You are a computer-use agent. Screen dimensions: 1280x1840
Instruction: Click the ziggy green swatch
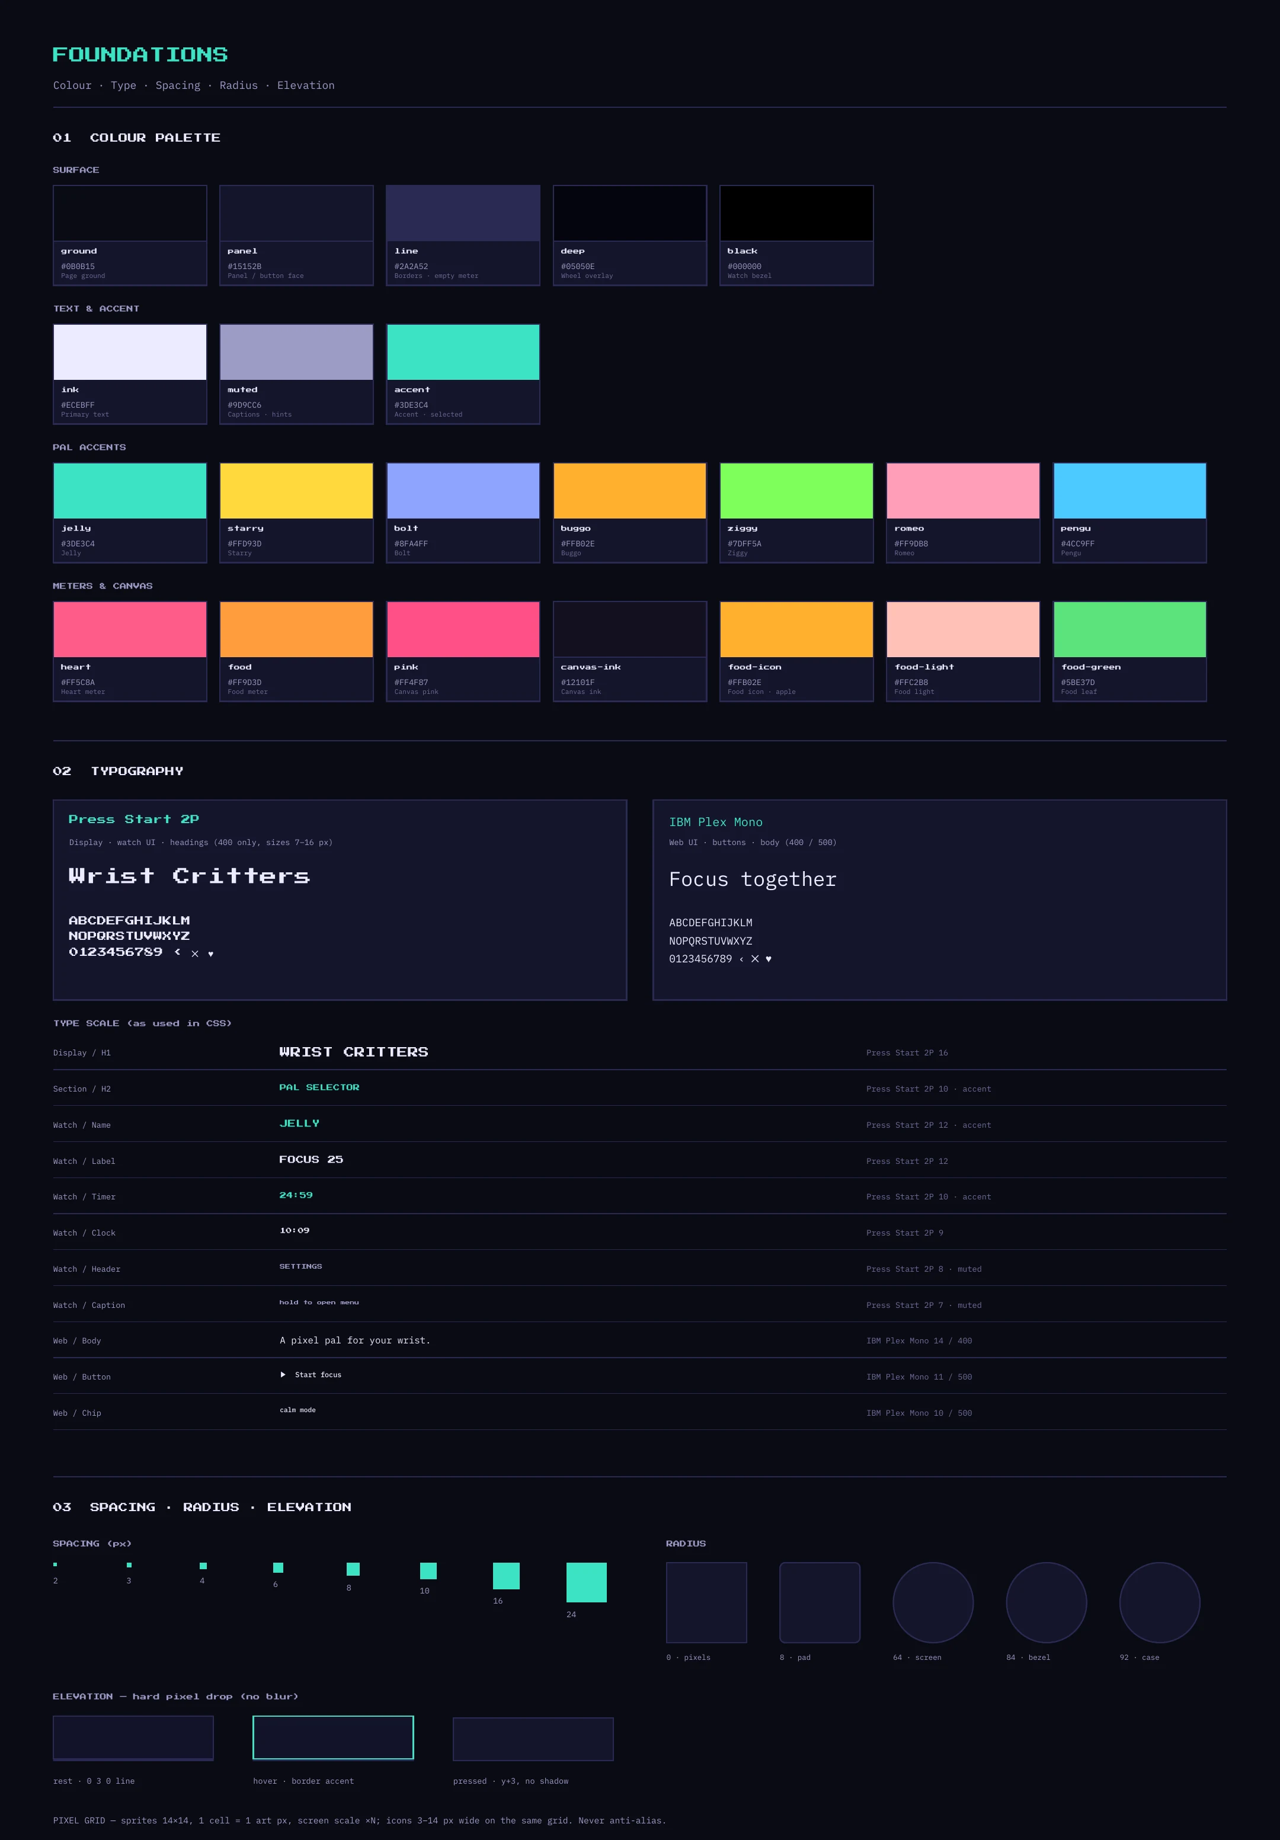(796, 513)
